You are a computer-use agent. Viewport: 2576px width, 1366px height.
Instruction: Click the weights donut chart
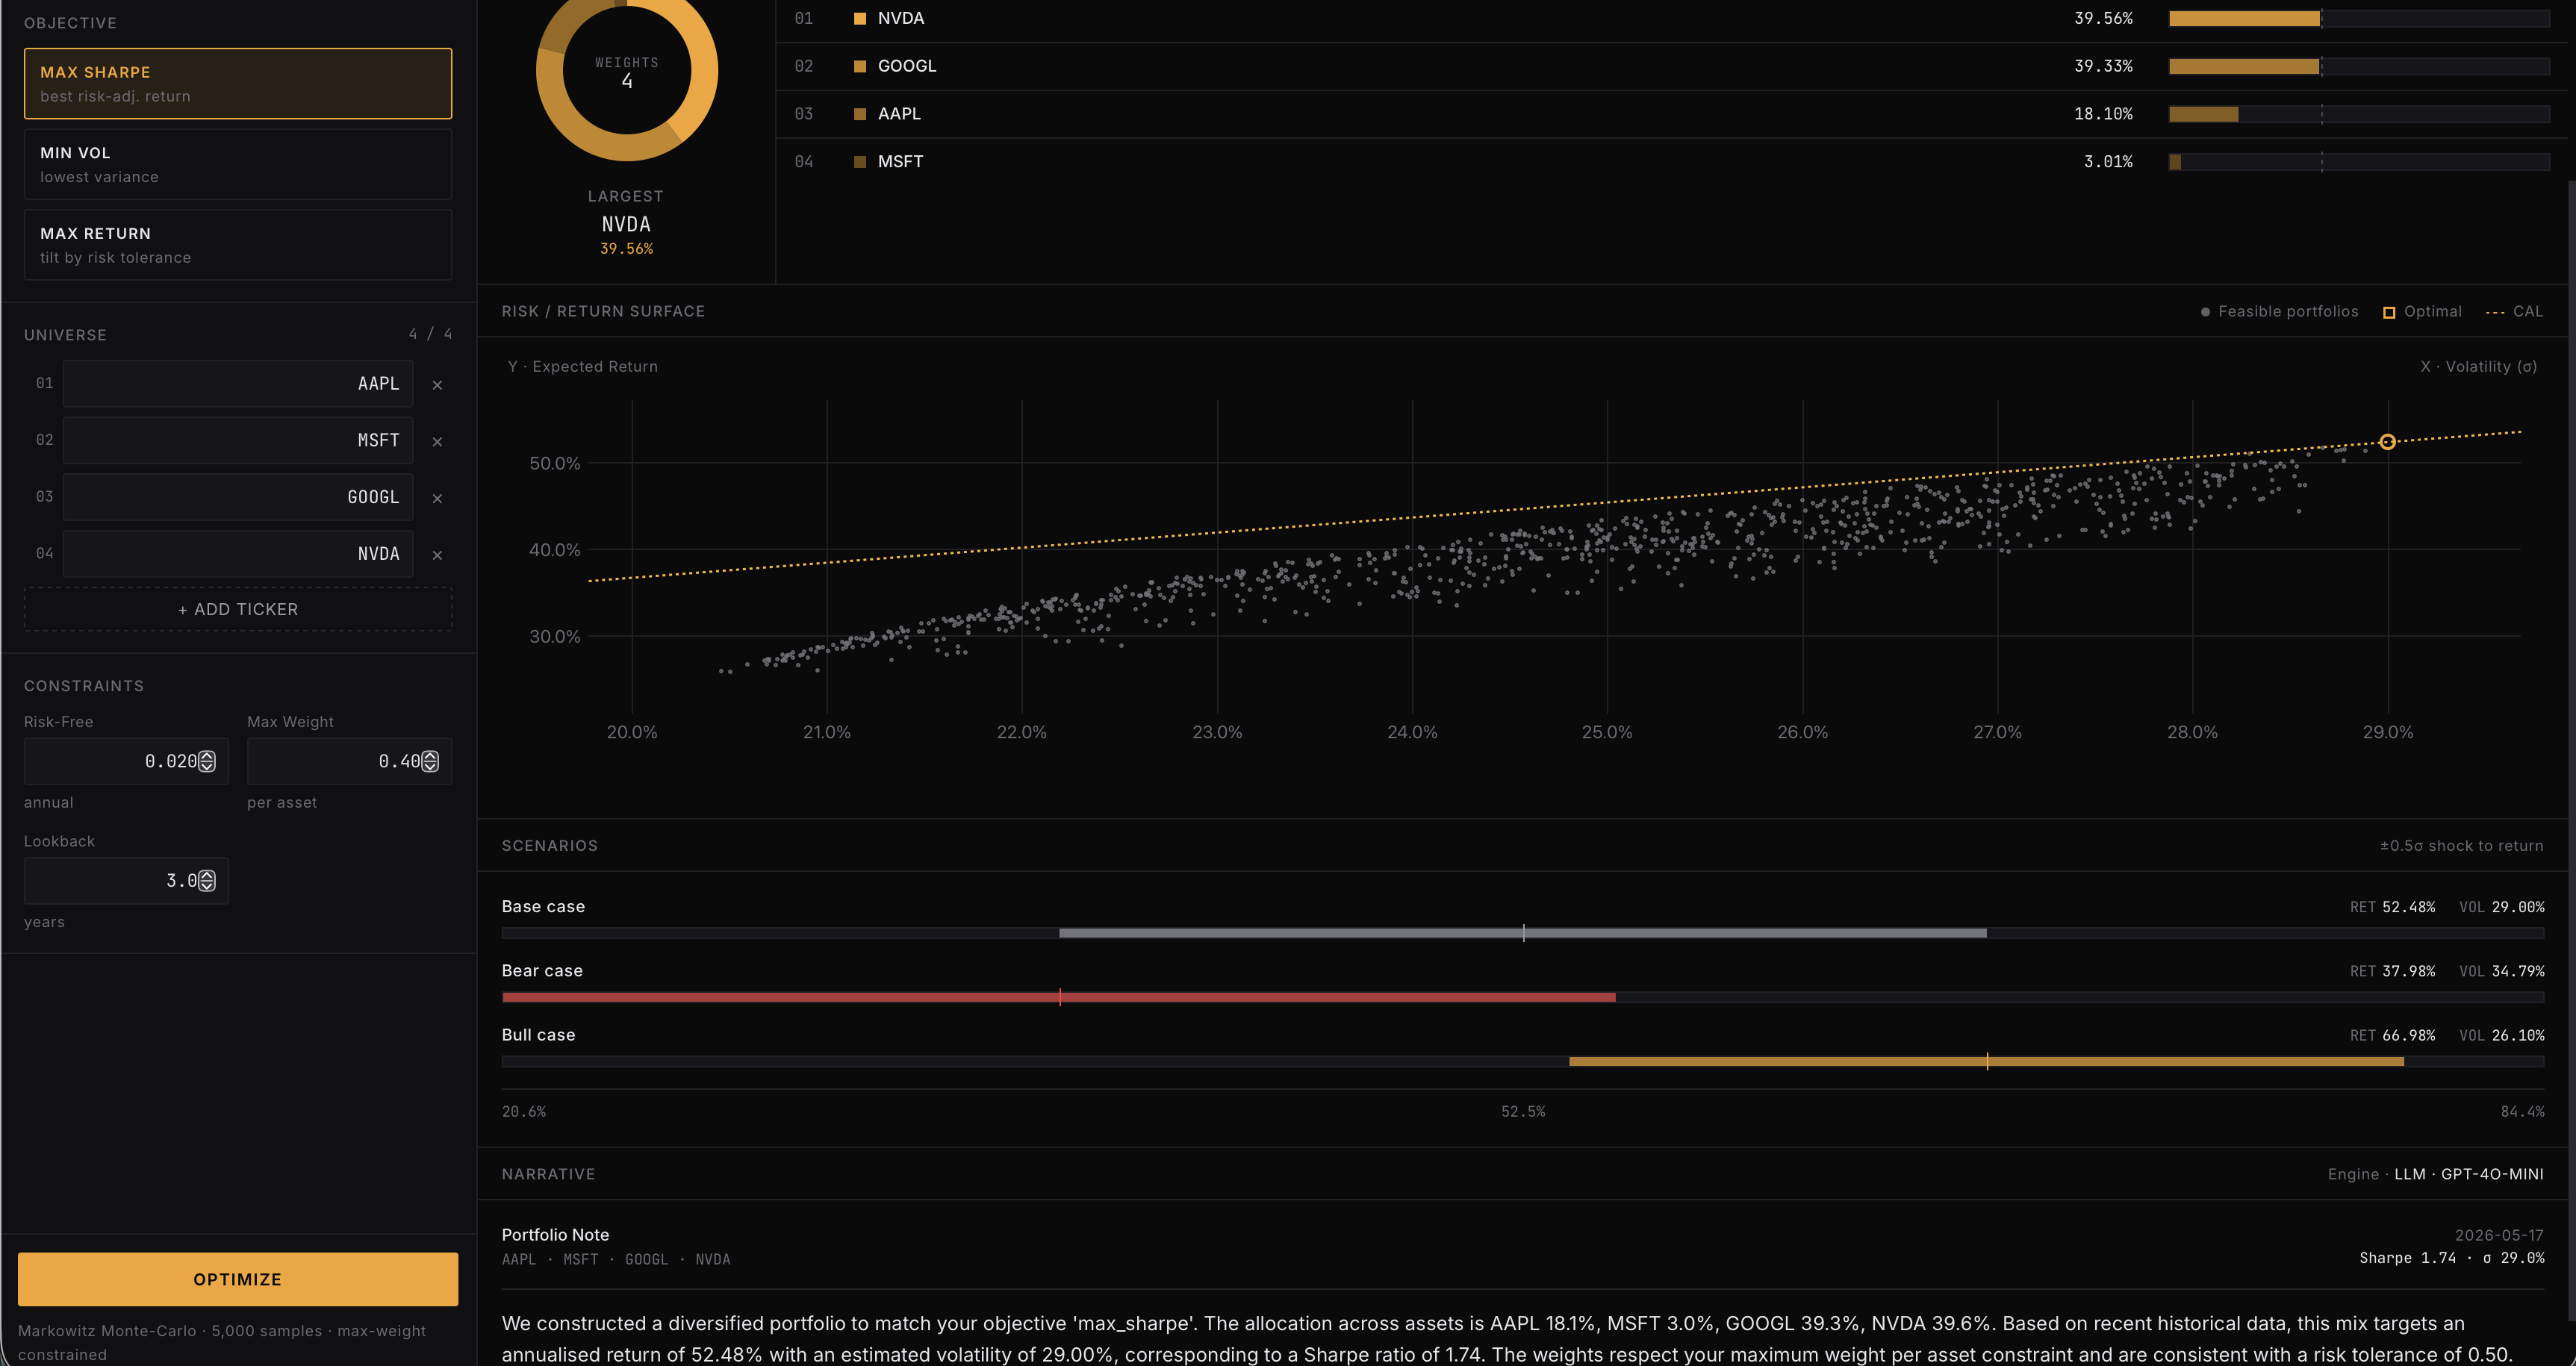(627, 72)
